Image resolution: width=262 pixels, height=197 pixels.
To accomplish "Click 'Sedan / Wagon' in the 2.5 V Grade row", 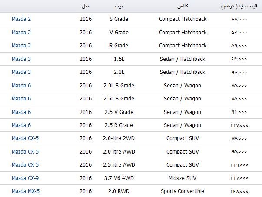I will [182, 112].
